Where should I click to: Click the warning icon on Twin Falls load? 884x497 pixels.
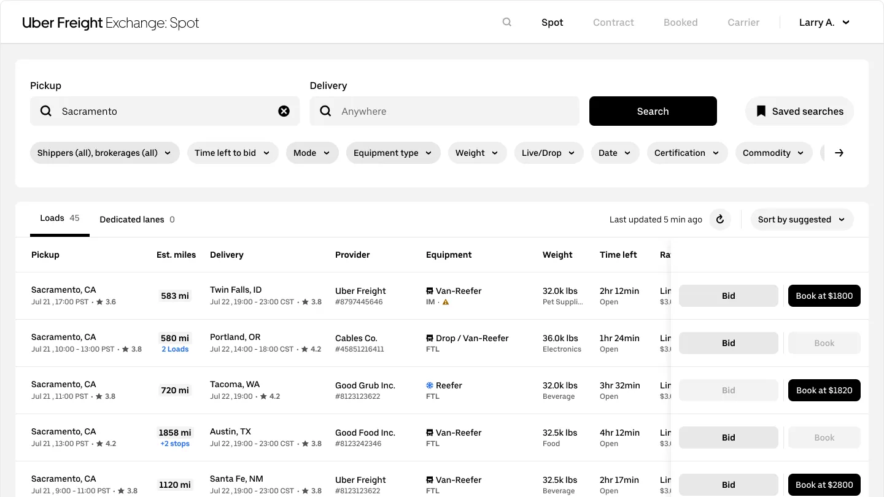(x=446, y=302)
